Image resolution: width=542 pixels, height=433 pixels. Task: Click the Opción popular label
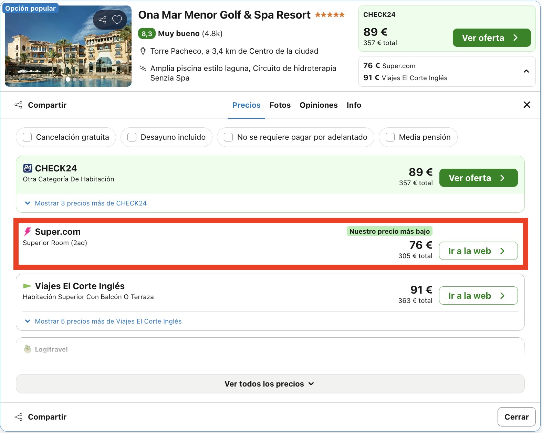coord(30,8)
